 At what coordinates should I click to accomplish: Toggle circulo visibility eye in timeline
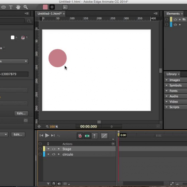[x=53, y=154]
